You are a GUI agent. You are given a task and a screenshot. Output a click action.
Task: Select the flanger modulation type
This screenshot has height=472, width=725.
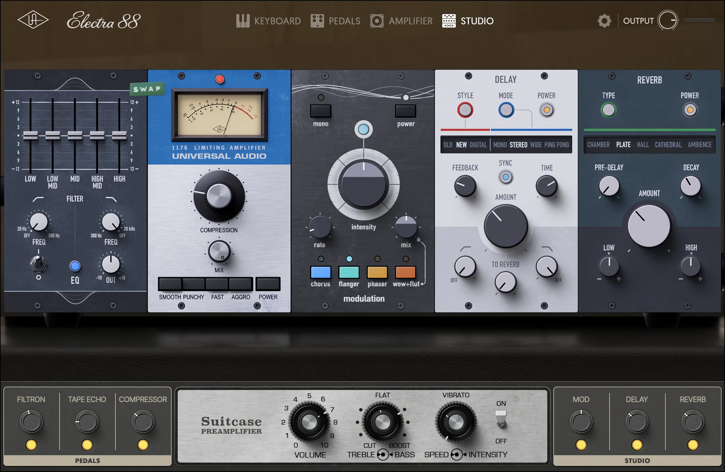point(349,273)
